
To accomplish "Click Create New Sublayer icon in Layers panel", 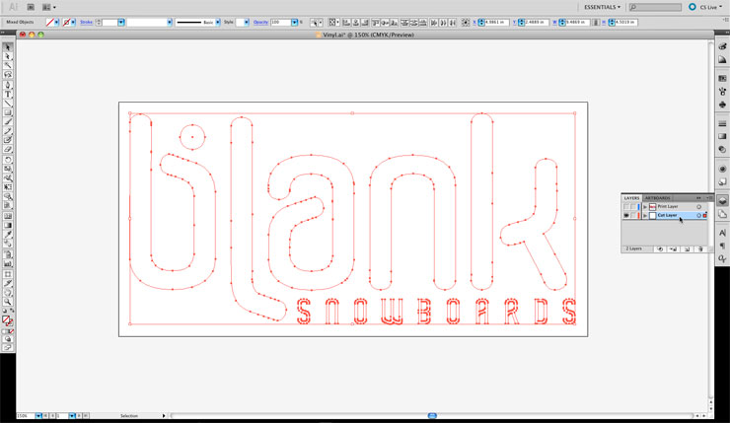I will point(673,248).
